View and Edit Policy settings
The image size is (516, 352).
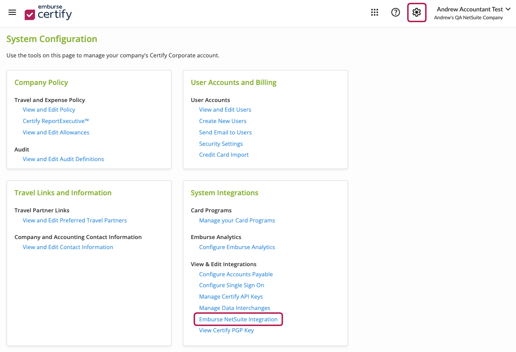point(49,109)
